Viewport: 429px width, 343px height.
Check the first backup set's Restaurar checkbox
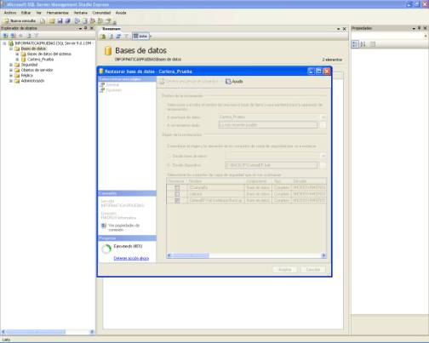coord(177,188)
